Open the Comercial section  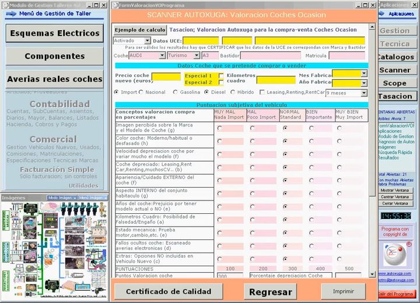tap(53, 139)
